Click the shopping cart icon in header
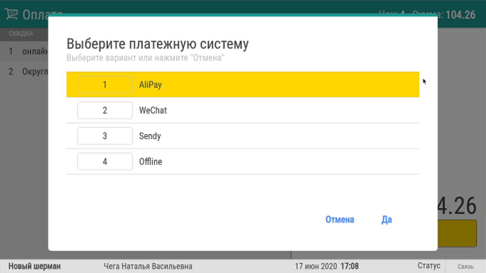Screen dimensions: 486x273 click(x=11, y=14)
